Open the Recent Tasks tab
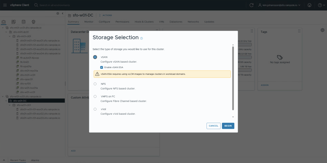Viewport: 327px width, 163px height. 18,160
